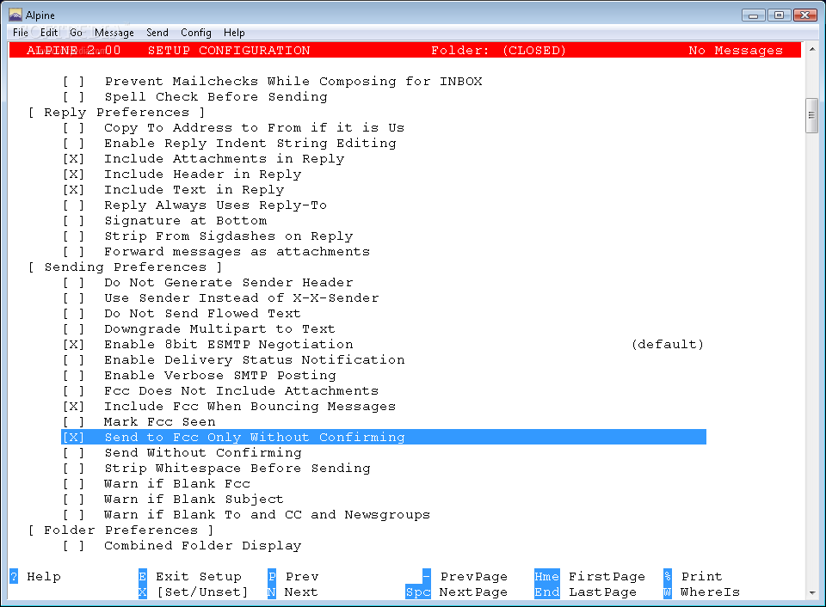The height and width of the screenshot is (607, 826).
Task: Open the Help menu
Action: click(x=234, y=33)
